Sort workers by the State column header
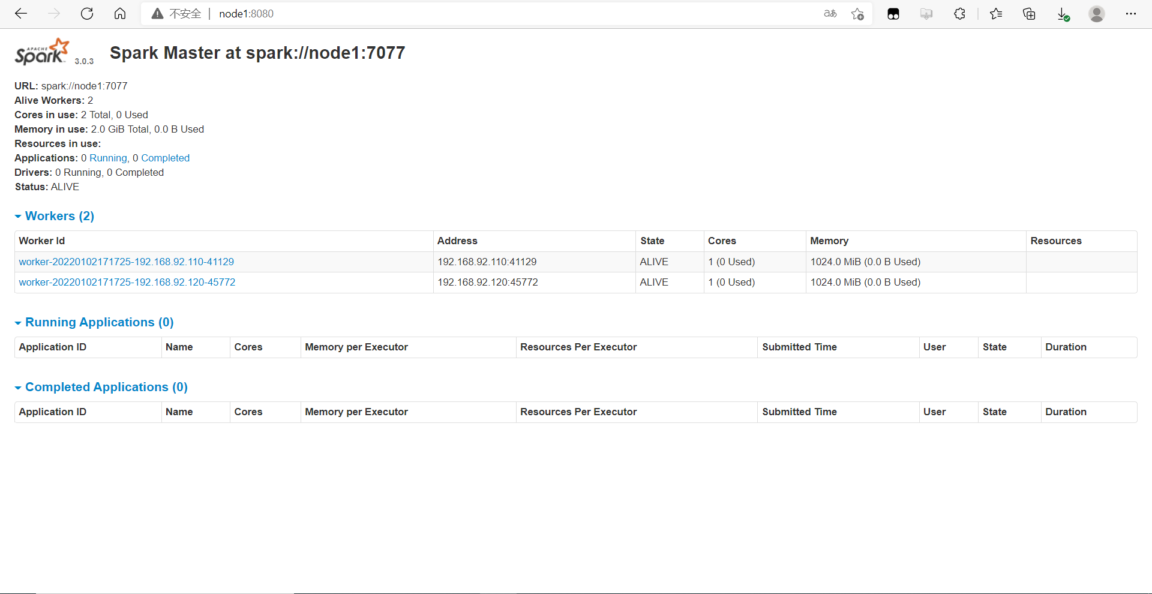The width and height of the screenshot is (1152, 594). (x=653, y=241)
